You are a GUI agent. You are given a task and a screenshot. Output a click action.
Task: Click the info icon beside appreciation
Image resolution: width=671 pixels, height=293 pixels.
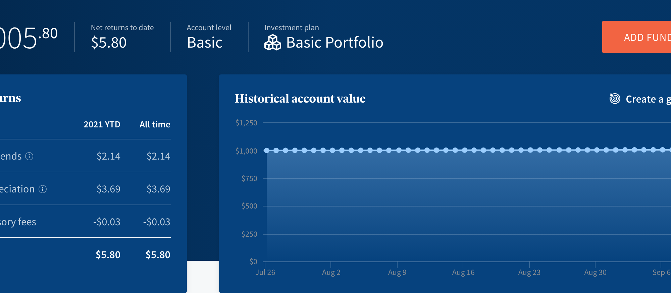coord(43,189)
